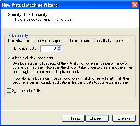
Task: Click the Split disk into 2 GB files label text
Action: coord(30,91)
